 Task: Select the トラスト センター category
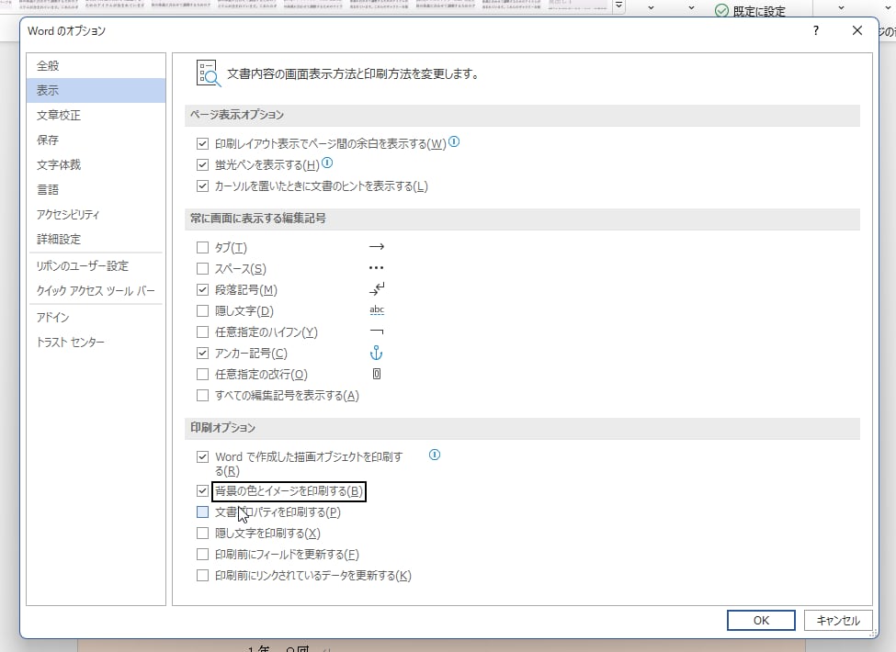pos(96,342)
